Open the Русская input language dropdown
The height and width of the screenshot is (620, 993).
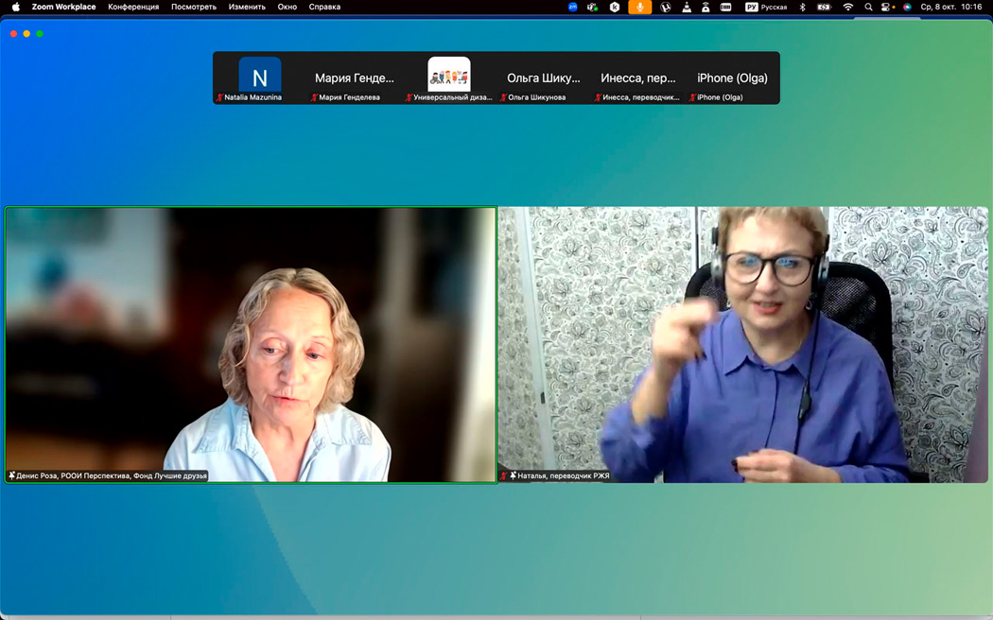pos(766,7)
